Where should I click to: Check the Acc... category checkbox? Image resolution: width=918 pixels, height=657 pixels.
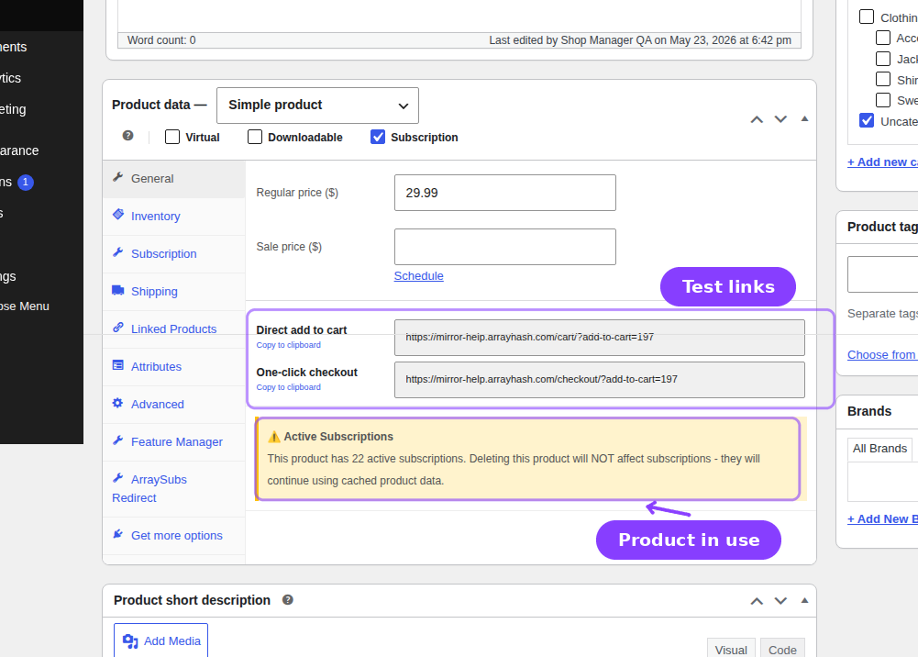pos(883,38)
